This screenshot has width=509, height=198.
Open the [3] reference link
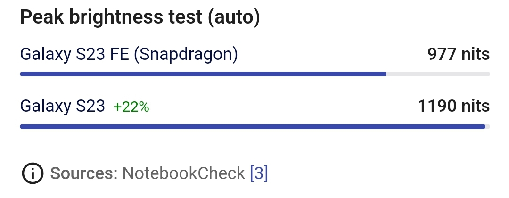coord(259,173)
